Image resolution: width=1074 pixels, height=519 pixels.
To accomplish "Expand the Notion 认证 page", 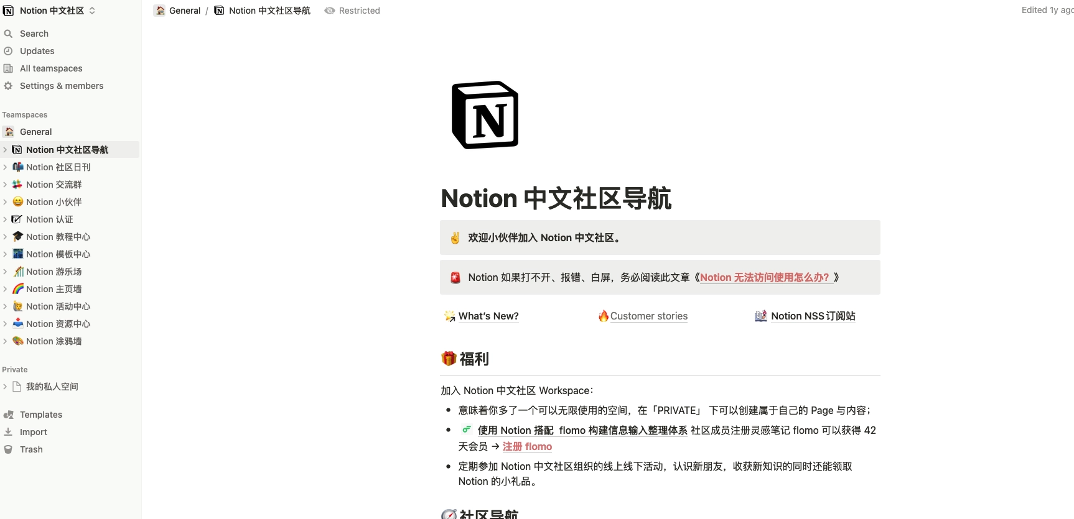I will tap(5, 219).
